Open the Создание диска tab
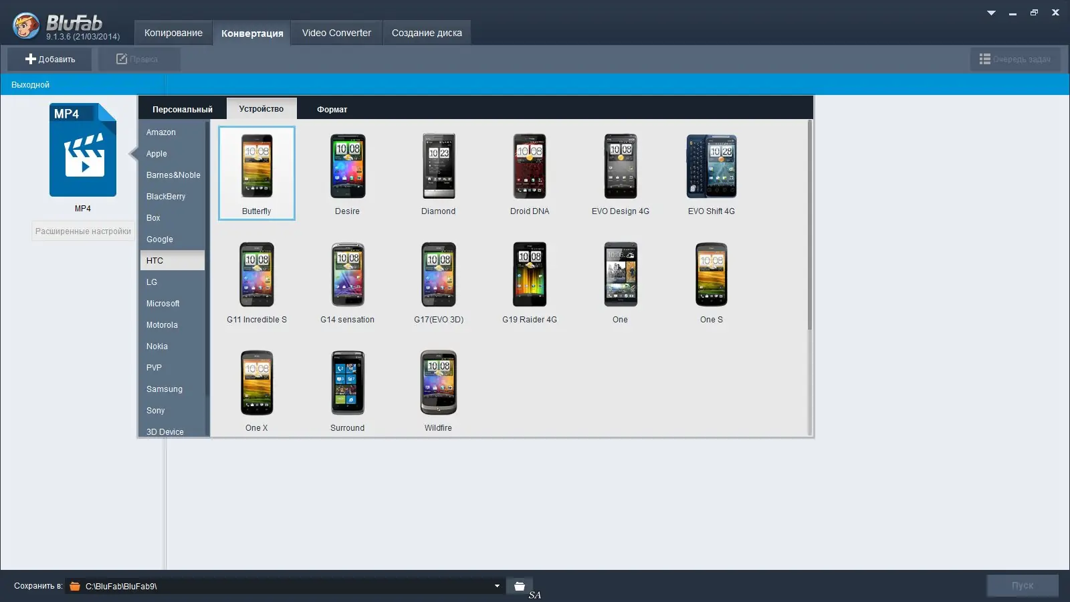This screenshot has width=1070, height=602. click(427, 33)
